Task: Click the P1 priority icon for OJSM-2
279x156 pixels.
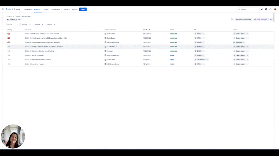Action: pyautogui.click(x=9, y=38)
